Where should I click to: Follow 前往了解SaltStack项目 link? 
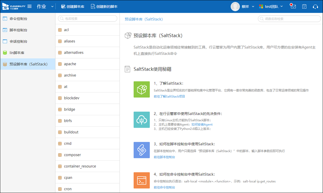coord(169,96)
